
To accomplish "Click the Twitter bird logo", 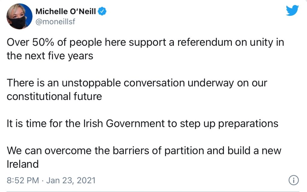I will click(x=292, y=10).
